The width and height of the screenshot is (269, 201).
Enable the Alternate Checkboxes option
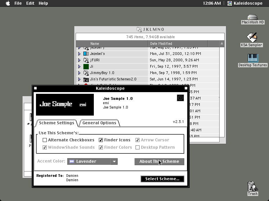tap(45, 140)
